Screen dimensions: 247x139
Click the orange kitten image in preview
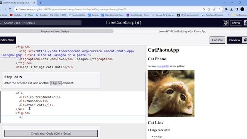click(171, 93)
